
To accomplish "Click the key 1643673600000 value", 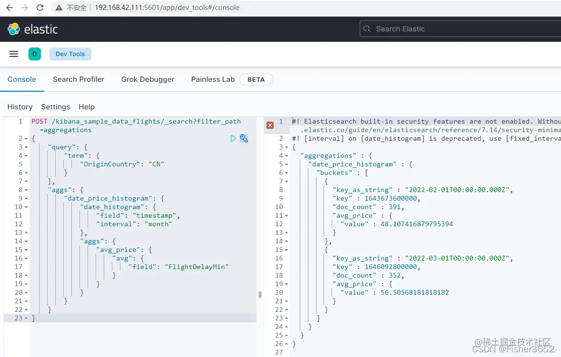I will tap(391, 198).
